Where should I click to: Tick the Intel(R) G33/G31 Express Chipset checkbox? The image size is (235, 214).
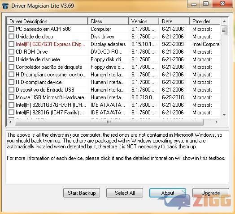[11, 44]
